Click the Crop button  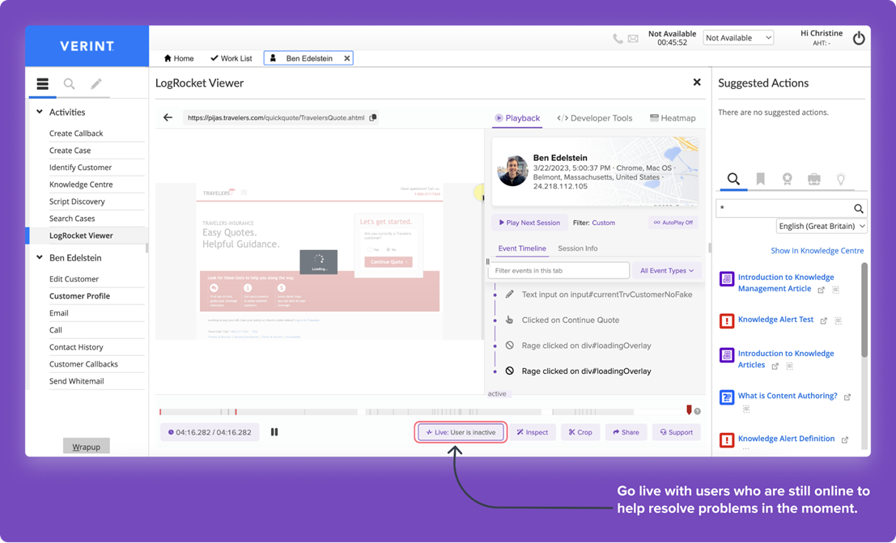pos(580,432)
